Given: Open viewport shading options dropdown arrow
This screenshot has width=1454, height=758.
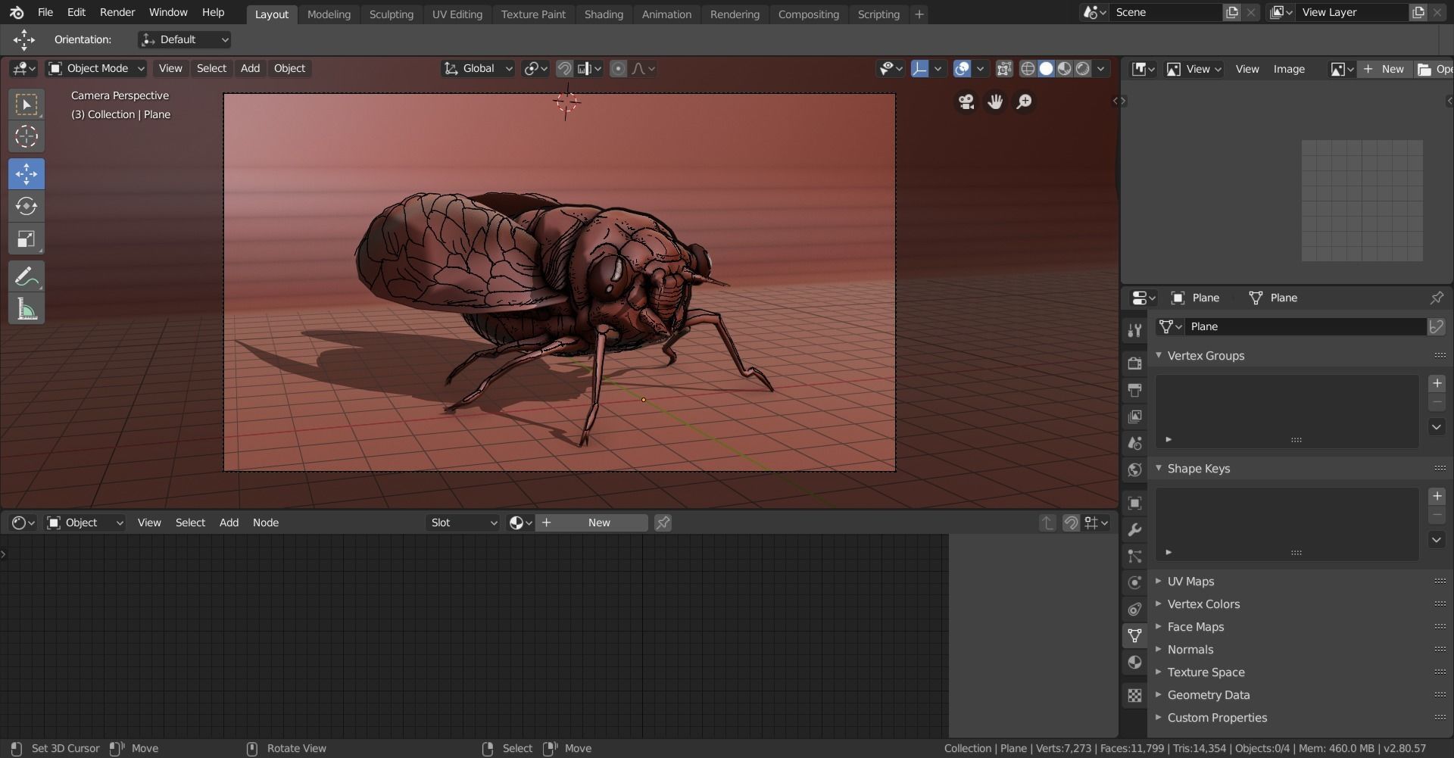Looking at the screenshot, I should tap(1100, 68).
